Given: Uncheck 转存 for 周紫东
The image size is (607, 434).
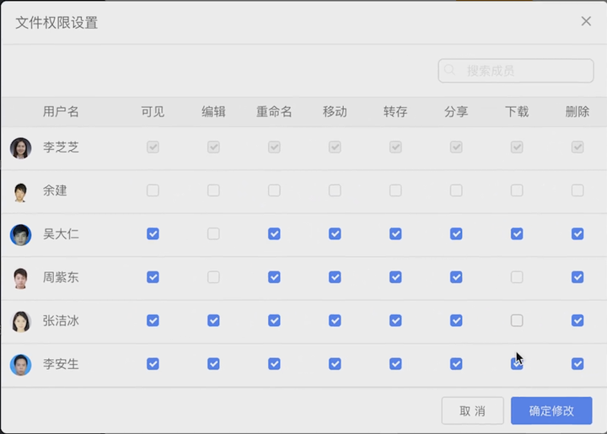Looking at the screenshot, I should (x=395, y=277).
